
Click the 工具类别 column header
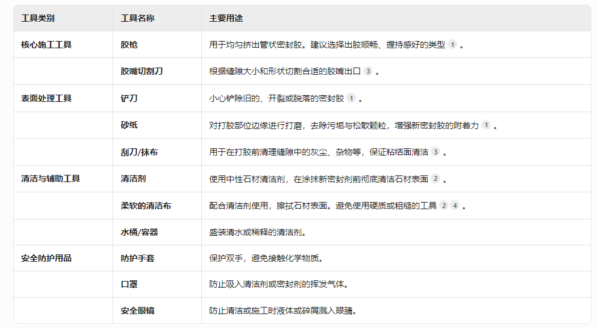[38, 18]
